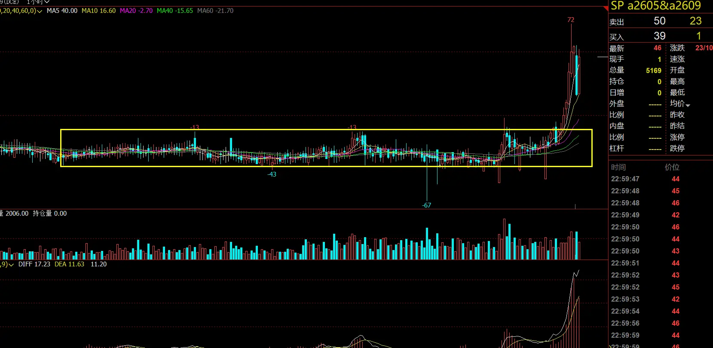Expand the MACD parameters chevron

[x=11, y=265]
